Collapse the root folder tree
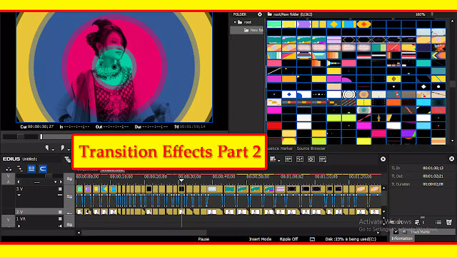The image size is (457, 257). point(235,22)
